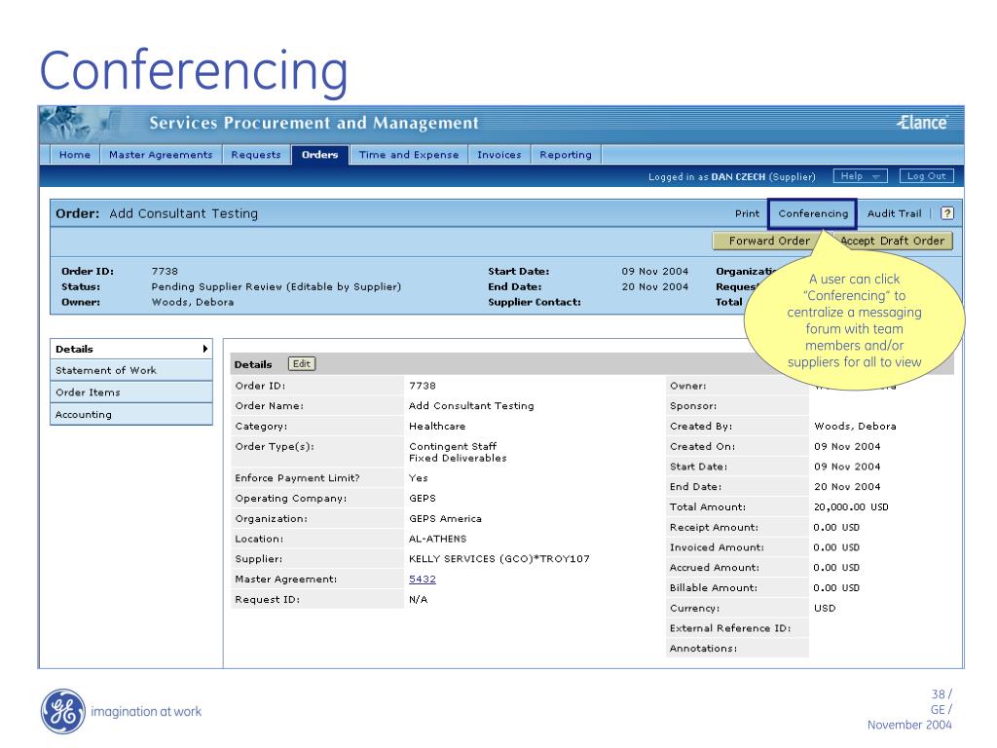Switch to the Requests tab

[256, 155]
